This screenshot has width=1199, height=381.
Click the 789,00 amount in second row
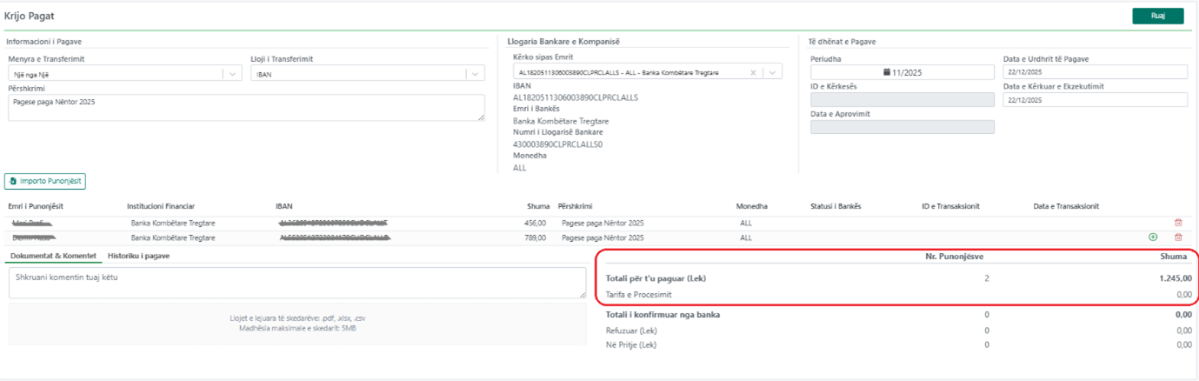(x=535, y=237)
